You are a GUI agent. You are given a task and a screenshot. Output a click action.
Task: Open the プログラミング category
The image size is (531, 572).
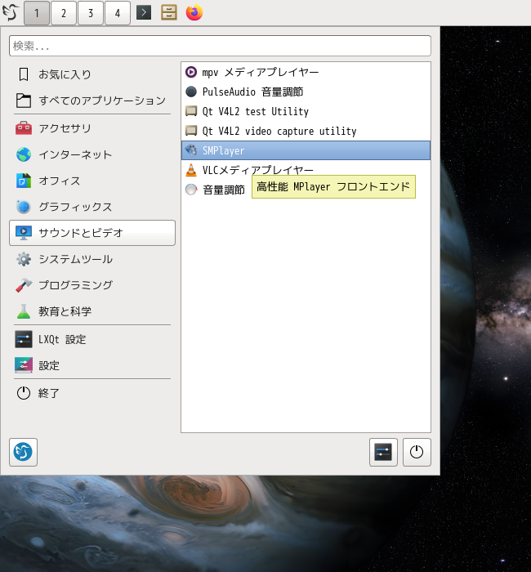(x=92, y=285)
